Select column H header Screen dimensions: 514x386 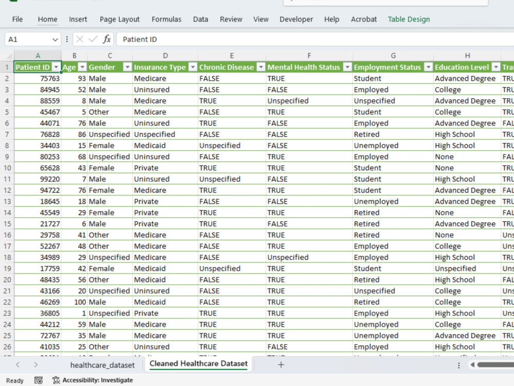(467, 56)
